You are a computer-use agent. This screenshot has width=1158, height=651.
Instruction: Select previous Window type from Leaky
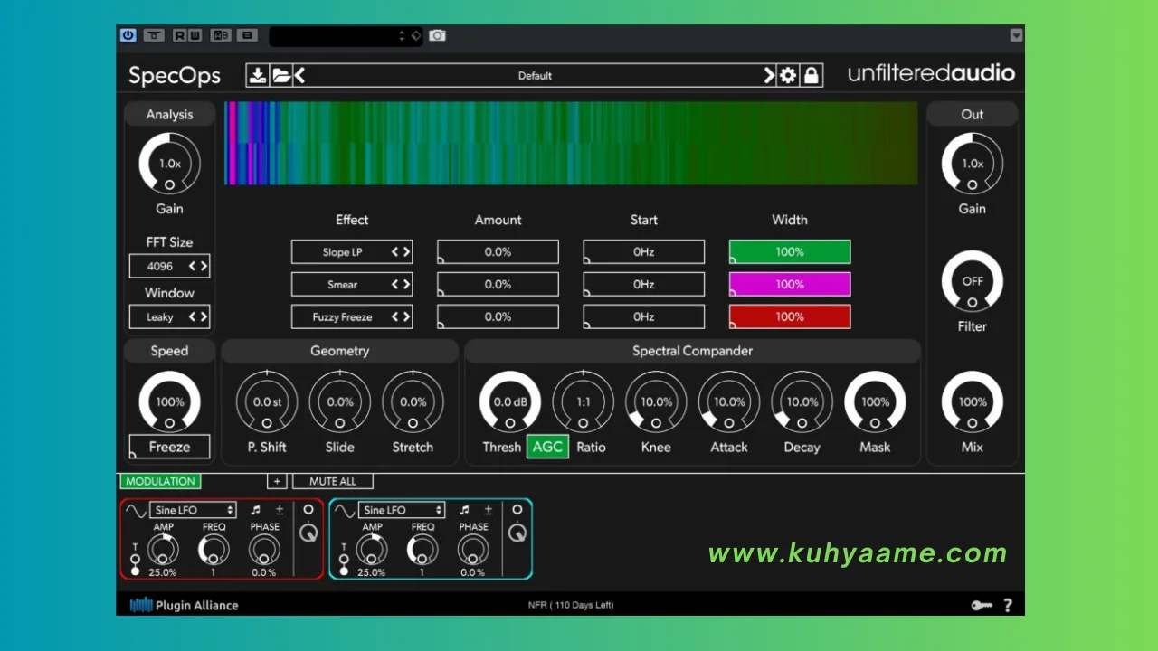[x=192, y=316]
